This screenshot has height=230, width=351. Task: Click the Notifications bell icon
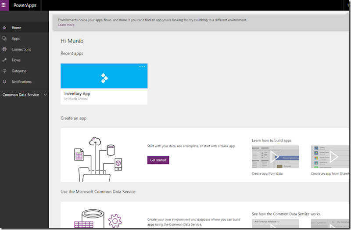(x=4, y=82)
